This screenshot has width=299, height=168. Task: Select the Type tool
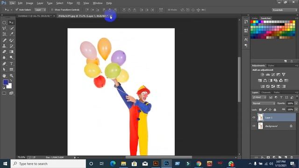(x=11, y=63)
